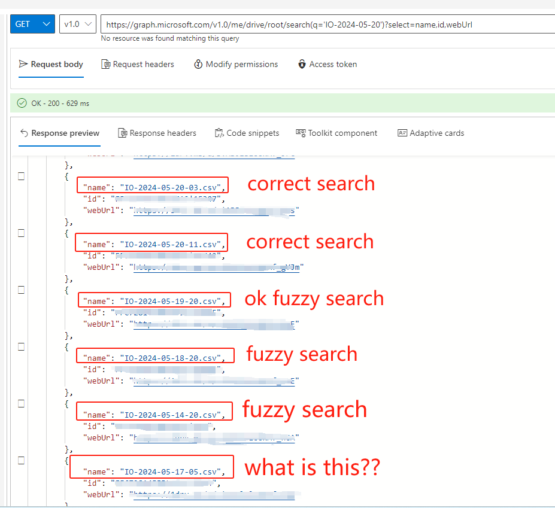
Task: Expand the chevron on the GET button
Action: pos(45,23)
